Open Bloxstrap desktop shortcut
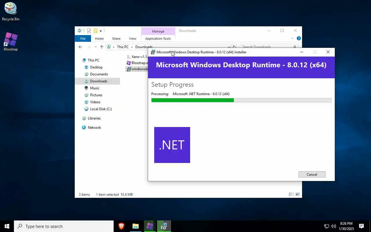 (11, 42)
